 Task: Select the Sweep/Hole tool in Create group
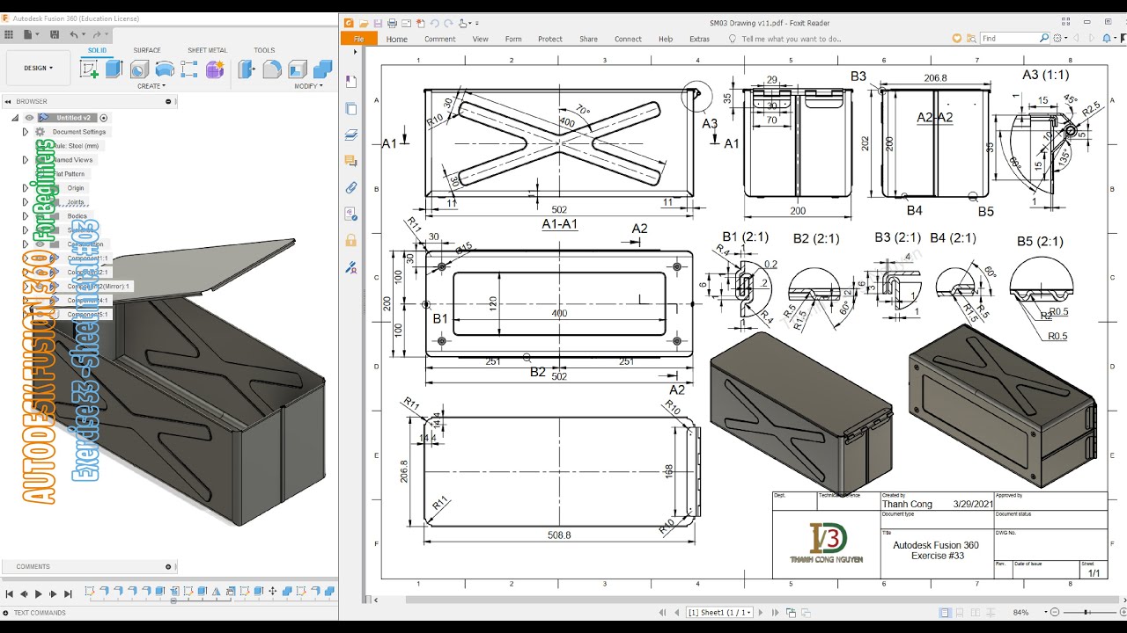[x=165, y=69]
